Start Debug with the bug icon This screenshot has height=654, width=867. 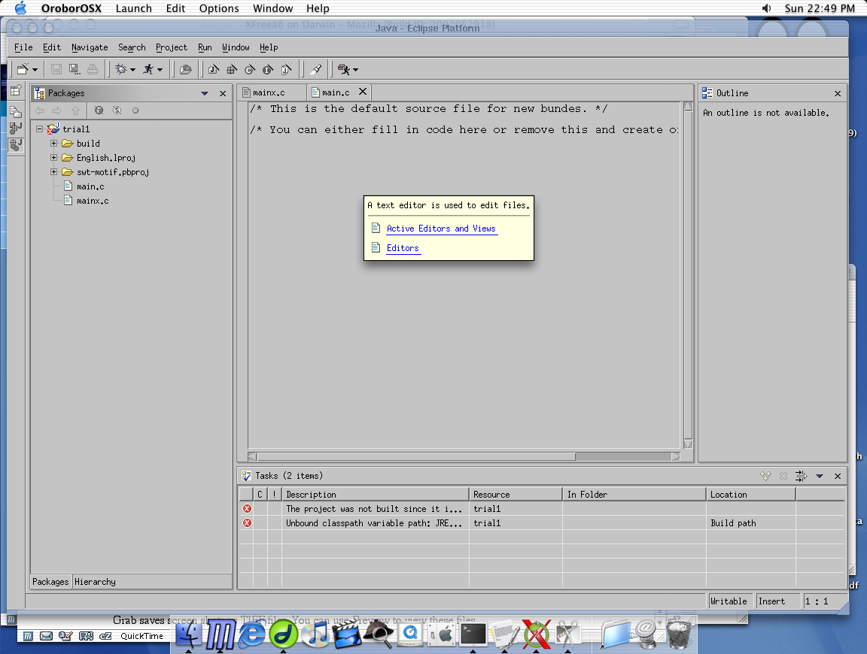(120, 69)
